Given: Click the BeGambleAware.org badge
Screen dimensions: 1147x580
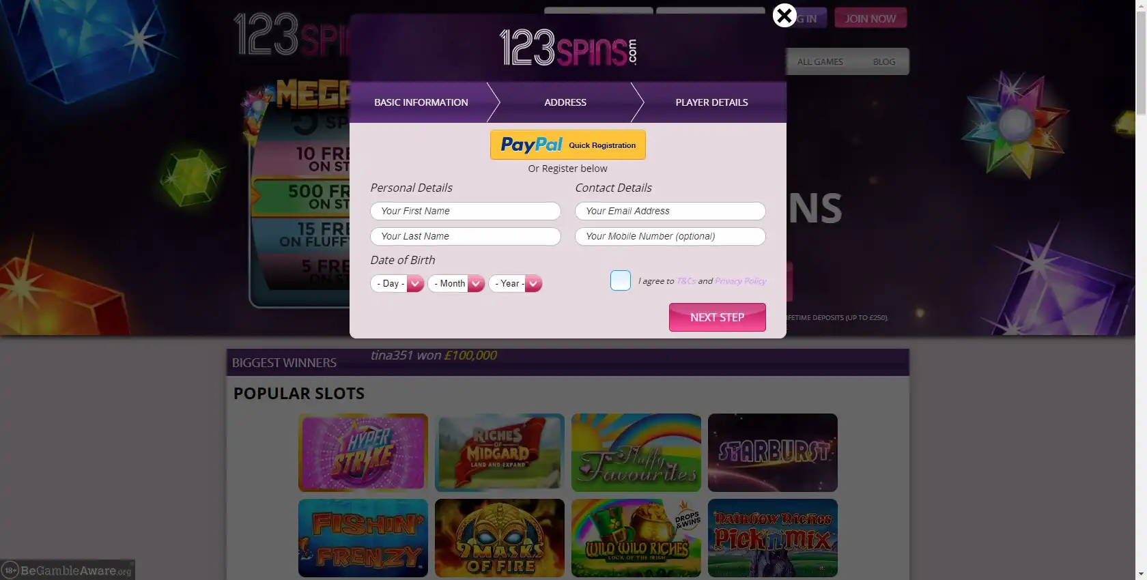Looking at the screenshot, I should (68, 570).
